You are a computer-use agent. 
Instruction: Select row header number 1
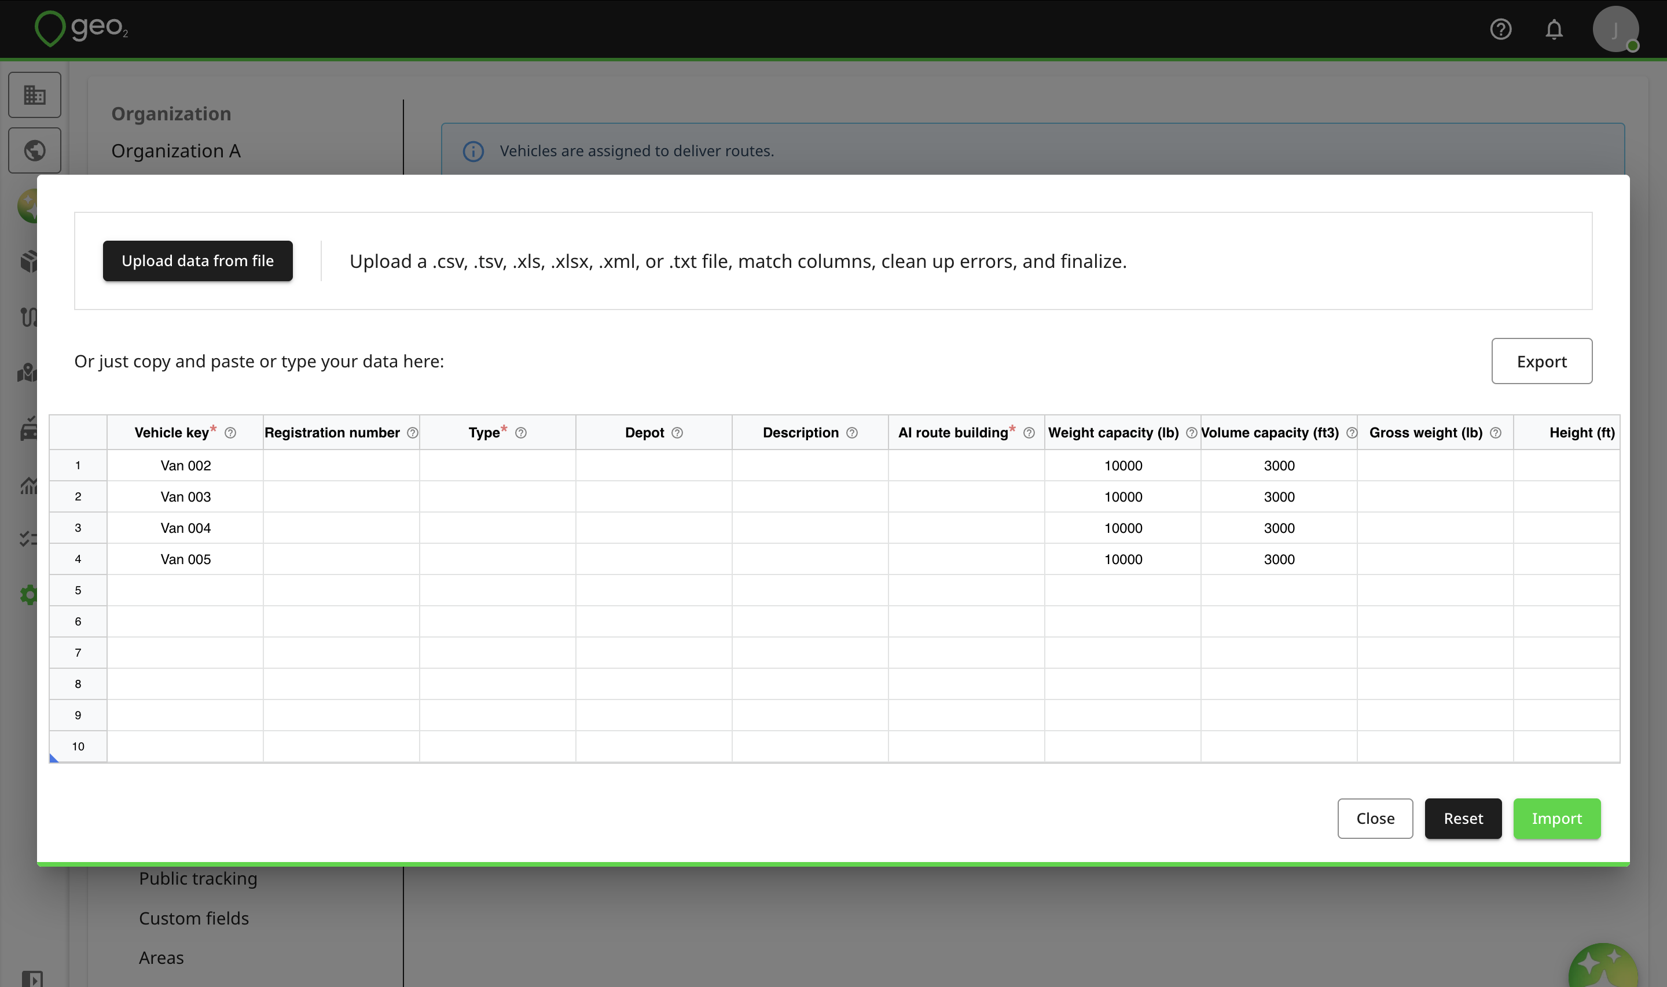click(x=78, y=466)
